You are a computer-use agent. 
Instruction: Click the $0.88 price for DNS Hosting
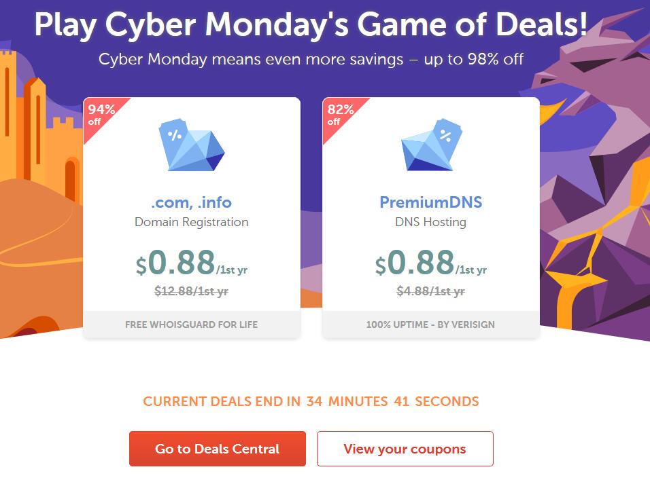click(x=431, y=263)
